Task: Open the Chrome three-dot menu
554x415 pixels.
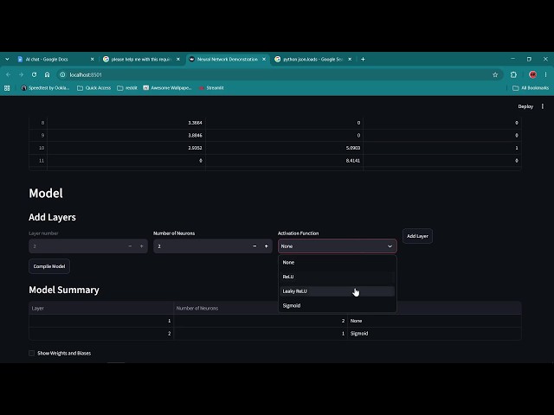Action: pos(545,75)
